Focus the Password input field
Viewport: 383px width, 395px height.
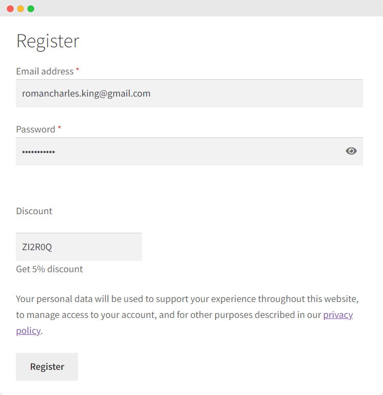click(180, 152)
